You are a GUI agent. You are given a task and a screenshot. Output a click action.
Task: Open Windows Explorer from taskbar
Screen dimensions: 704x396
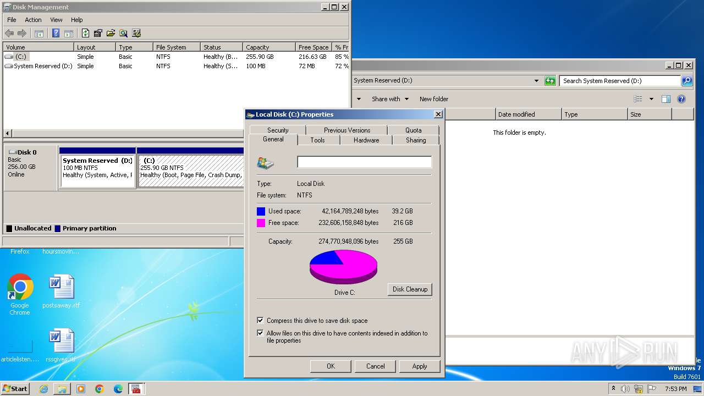click(62, 389)
